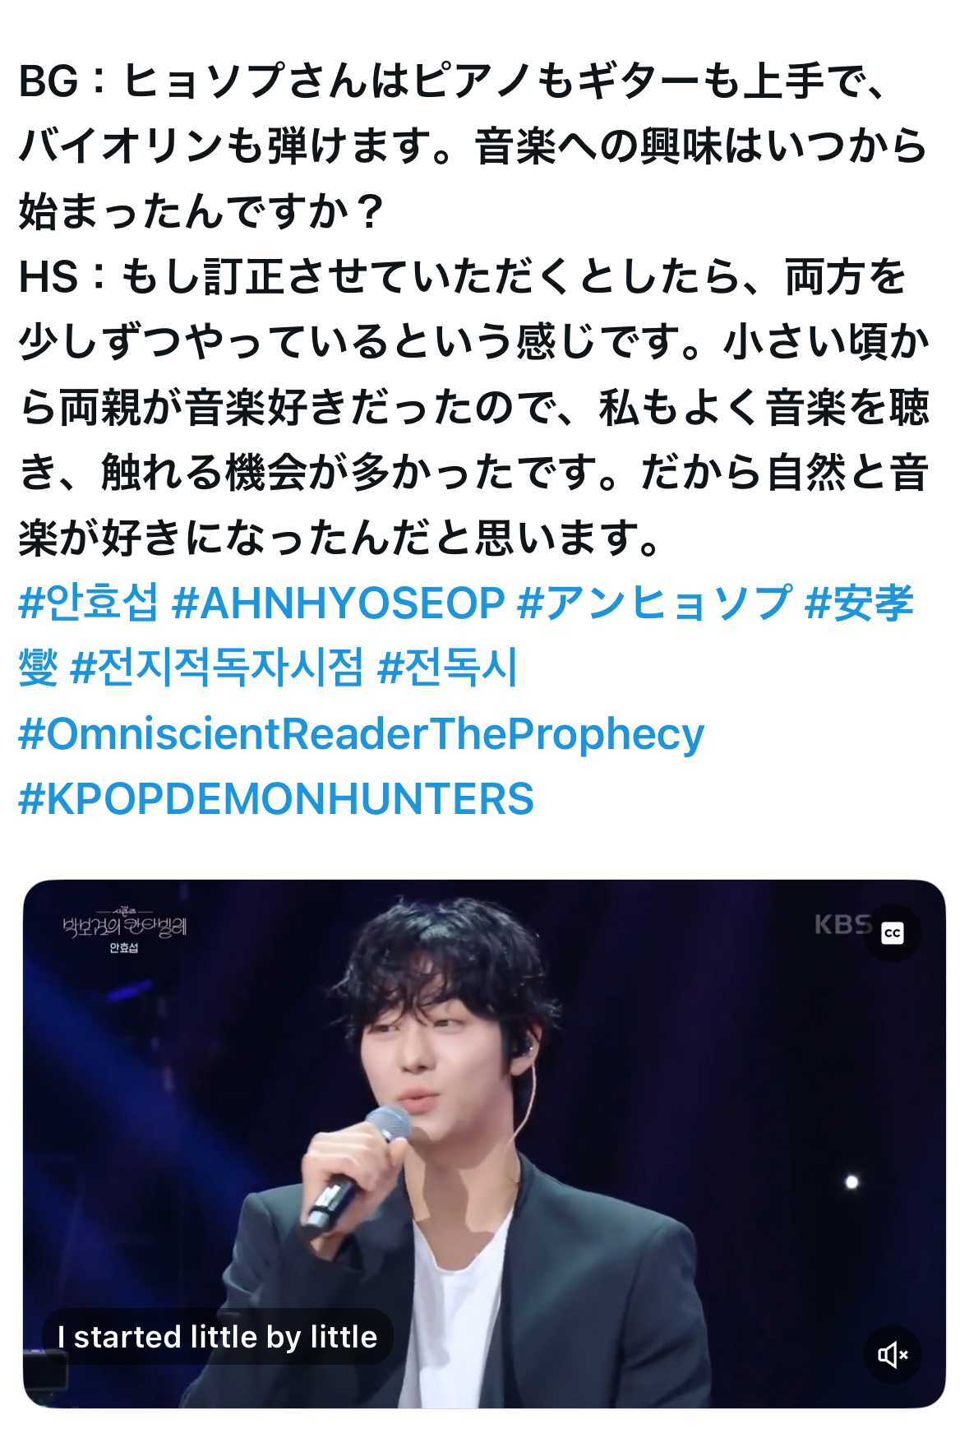Tap the subtitle 'I started little by little'
969x1447 pixels.
point(217,1337)
